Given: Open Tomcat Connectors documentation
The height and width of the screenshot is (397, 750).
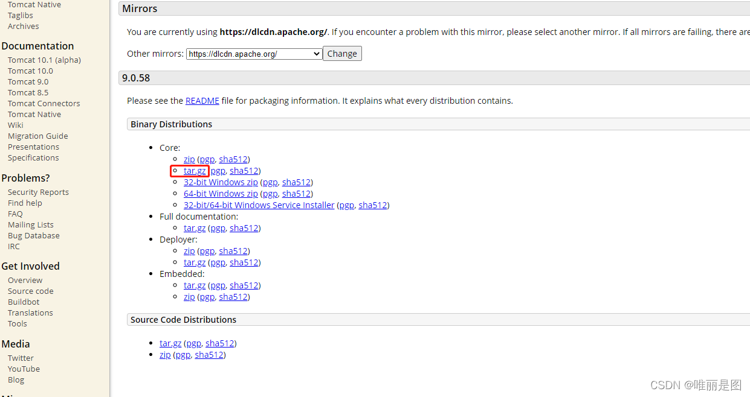Looking at the screenshot, I should (44, 104).
